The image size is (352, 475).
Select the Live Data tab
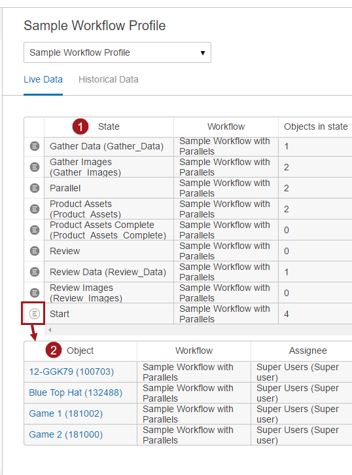click(x=43, y=79)
